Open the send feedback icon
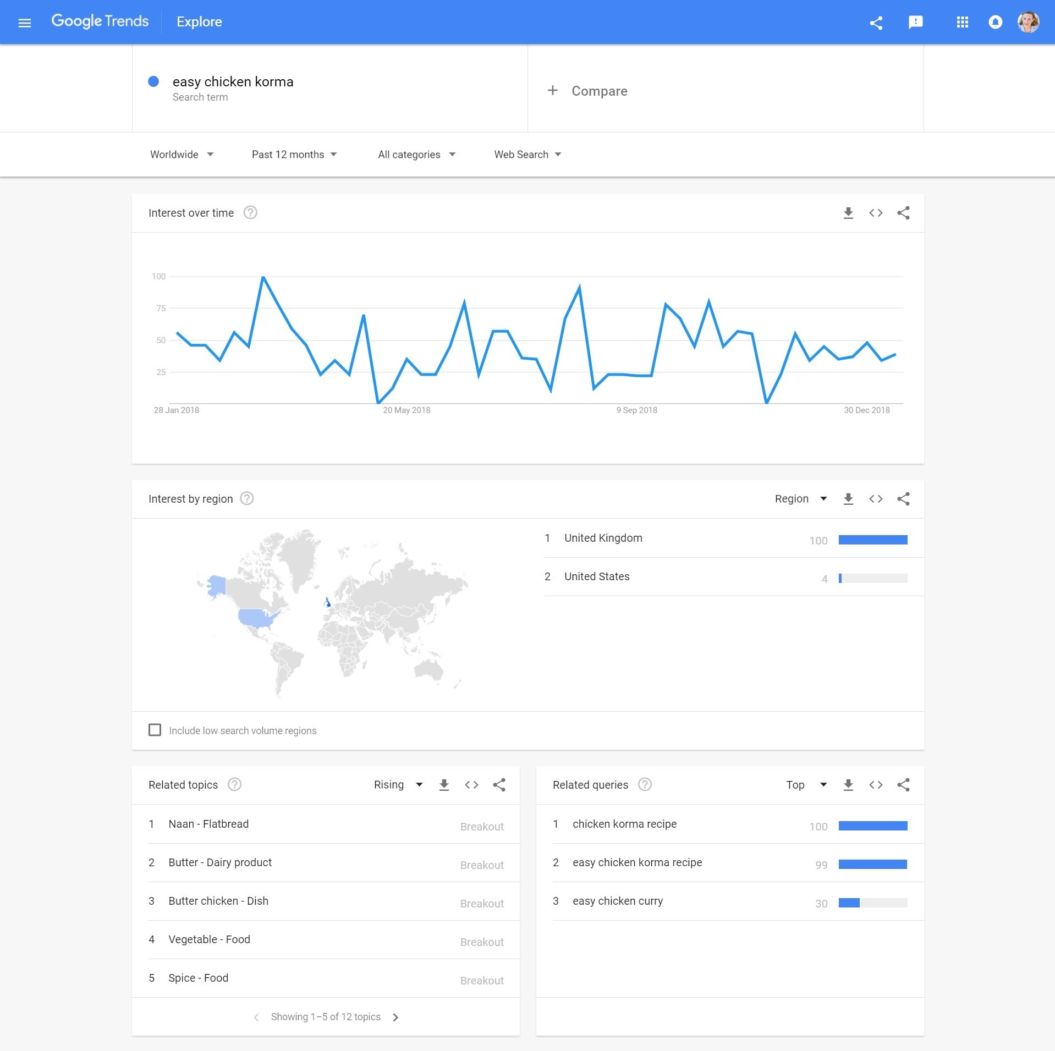This screenshot has width=1055, height=1051. click(915, 22)
